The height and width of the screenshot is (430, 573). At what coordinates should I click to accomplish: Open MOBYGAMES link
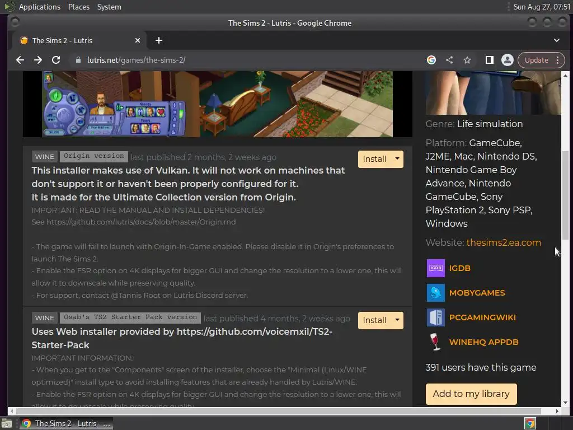click(x=477, y=293)
